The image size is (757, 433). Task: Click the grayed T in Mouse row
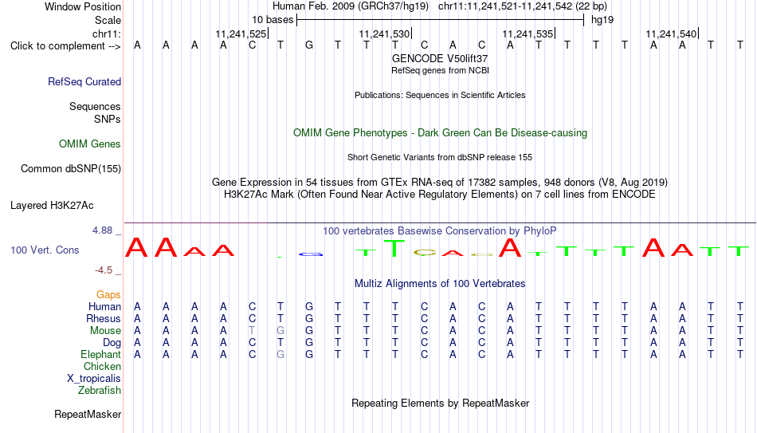coord(252,331)
